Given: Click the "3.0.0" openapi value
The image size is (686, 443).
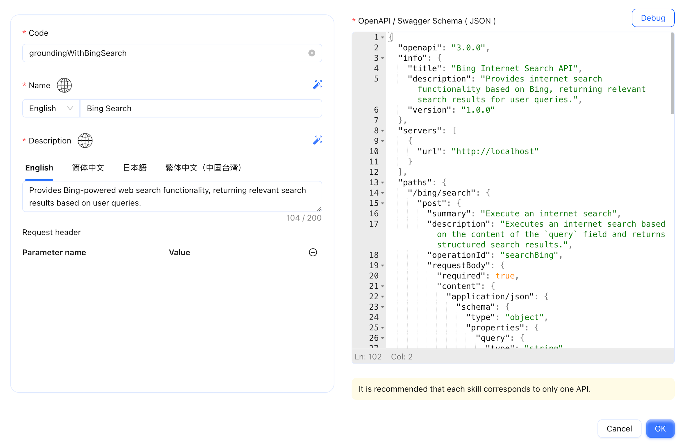Looking at the screenshot, I should click(x=468, y=48).
